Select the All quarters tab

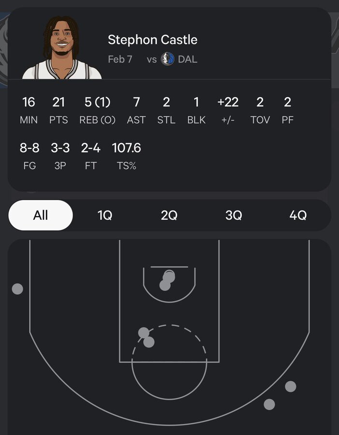pyautogui.click(x=41, y=215)
